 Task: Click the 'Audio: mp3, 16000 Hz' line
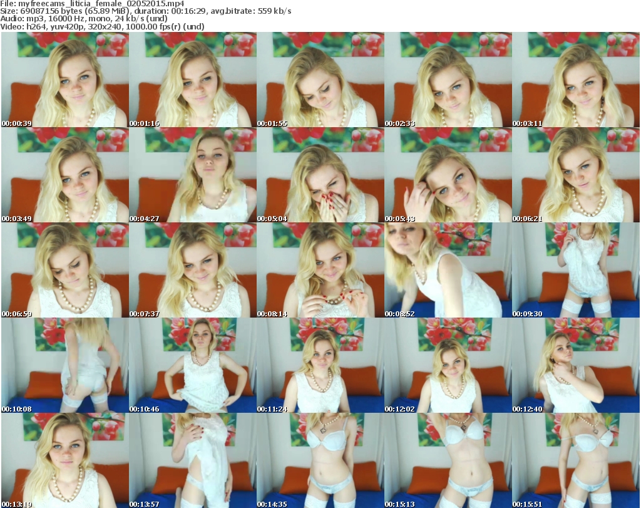click(x=84, y=19)
